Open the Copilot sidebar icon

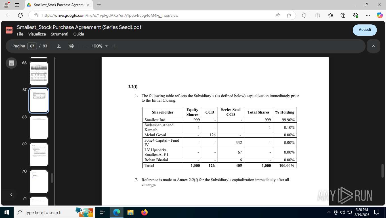tap(379, 15)
